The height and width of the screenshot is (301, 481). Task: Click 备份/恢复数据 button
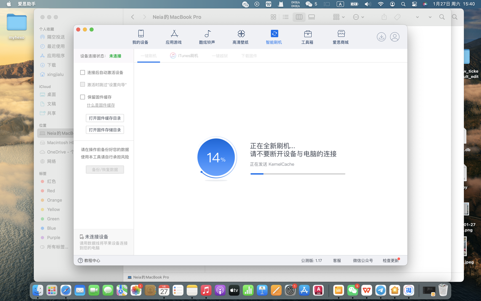[105, 170]
